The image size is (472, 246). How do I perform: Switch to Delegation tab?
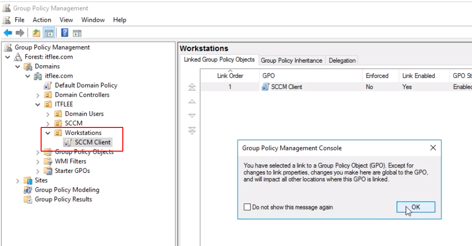coord(342,60)
